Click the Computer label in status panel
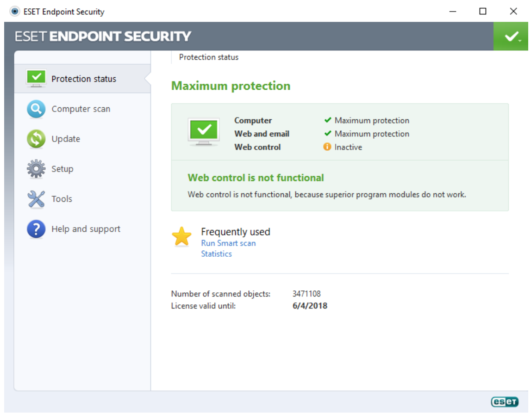This screenshot has height=414, width=531. (253, 120)
